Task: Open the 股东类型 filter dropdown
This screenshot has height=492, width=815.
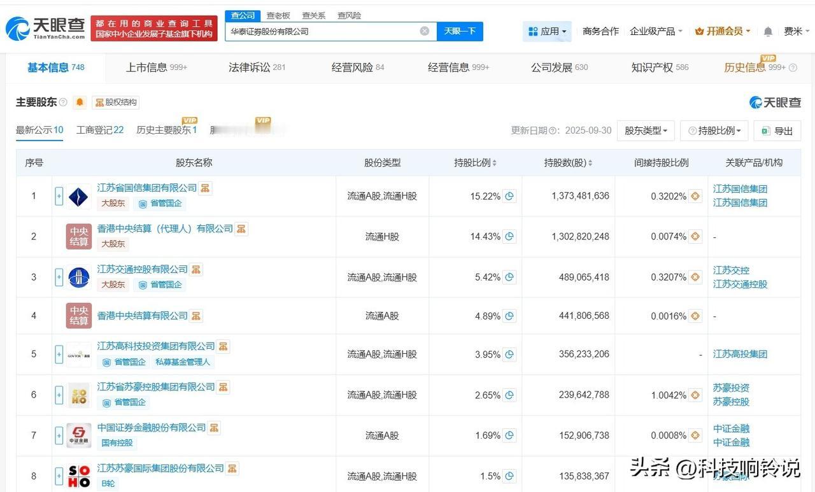Action: (646, 130)
